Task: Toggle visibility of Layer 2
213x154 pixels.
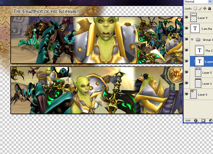Action: [x=187, y=83]
